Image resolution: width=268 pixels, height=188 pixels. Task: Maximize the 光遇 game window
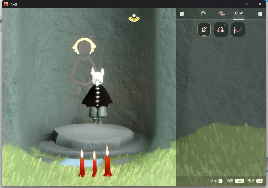click(248, 4)
